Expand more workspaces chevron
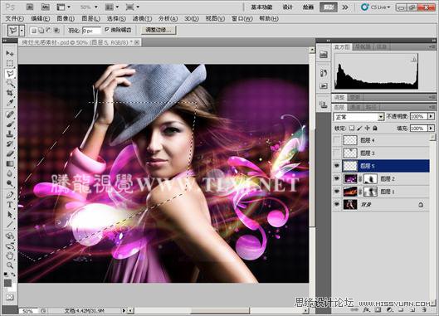Viewport: 439px width, 316px height. [x=345, y=7]
